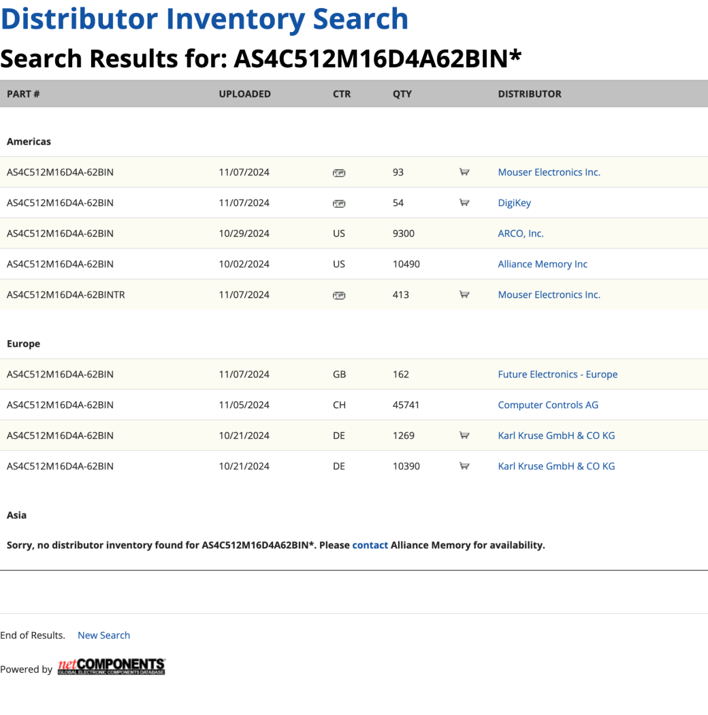Open Karl Kruse link for 1269 qty
This screenshot has height=715, width=708.
point(556,435)
